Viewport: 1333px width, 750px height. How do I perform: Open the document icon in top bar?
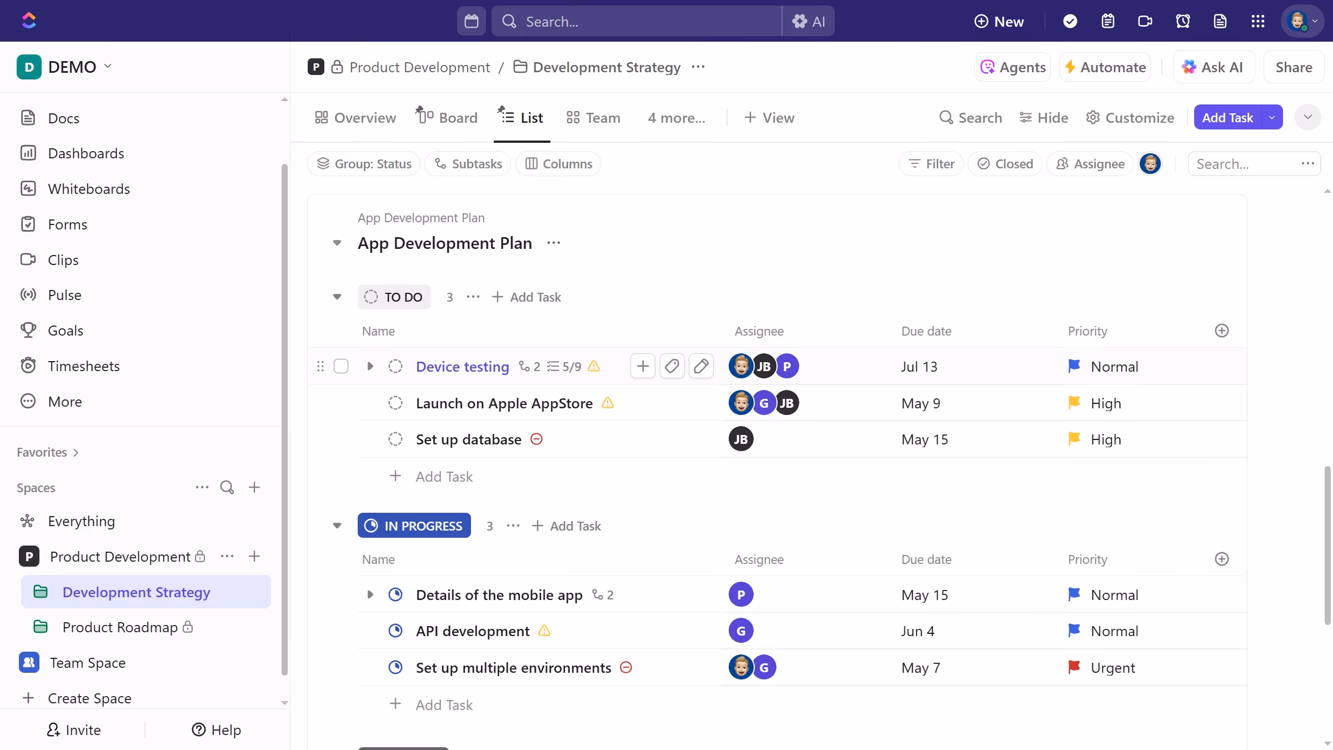tap(1220, 21)
